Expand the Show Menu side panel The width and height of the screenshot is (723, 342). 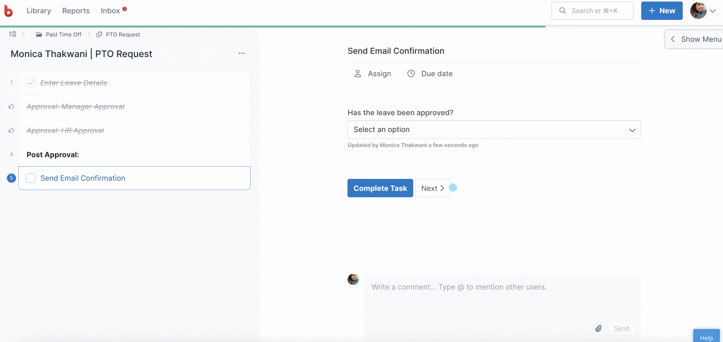point(695,39)
